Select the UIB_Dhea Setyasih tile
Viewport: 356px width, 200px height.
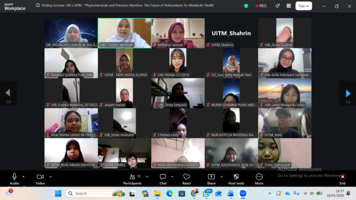click(x=178, y=93)
